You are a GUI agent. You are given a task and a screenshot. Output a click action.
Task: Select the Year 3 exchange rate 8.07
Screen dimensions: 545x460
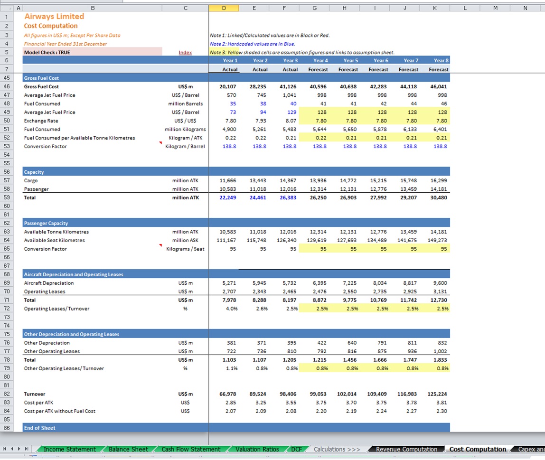tap(291, 121)
